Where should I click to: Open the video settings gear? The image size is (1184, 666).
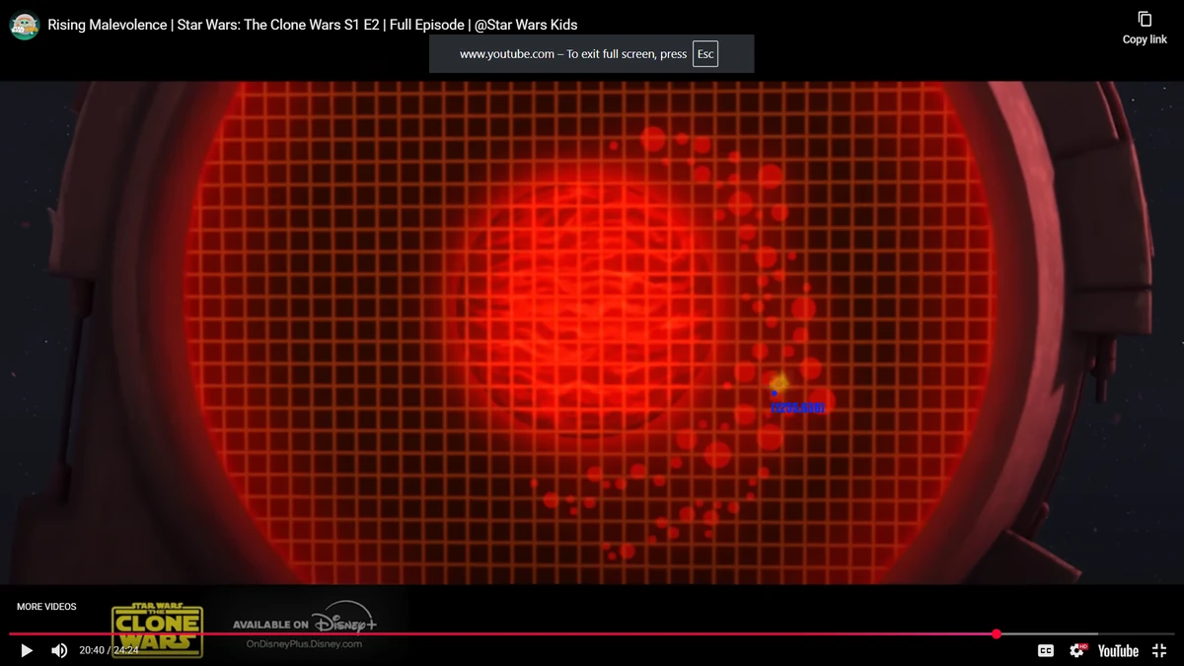point(1077,650)
